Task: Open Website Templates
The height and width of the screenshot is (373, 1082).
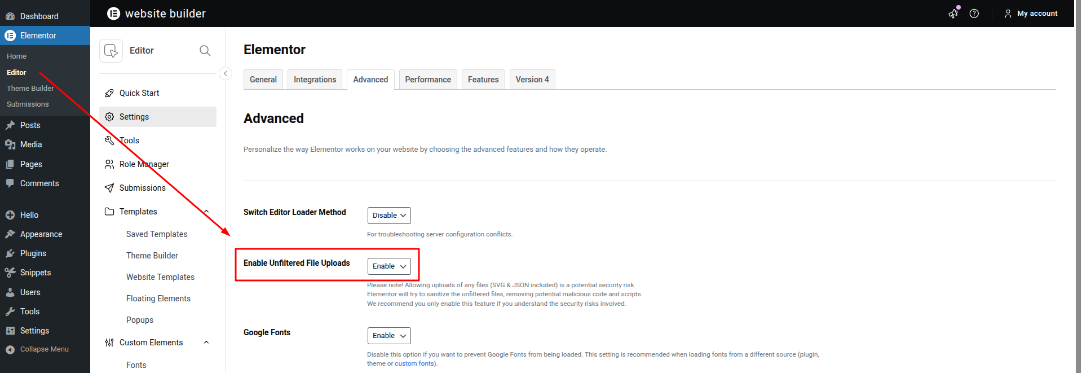Action: point(160,277)
